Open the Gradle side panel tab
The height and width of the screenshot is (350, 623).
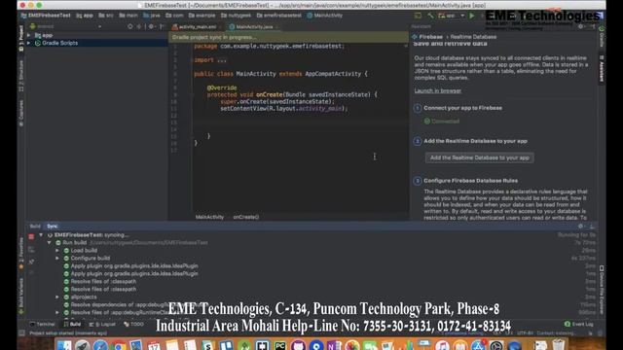click(x=602, y=37)
